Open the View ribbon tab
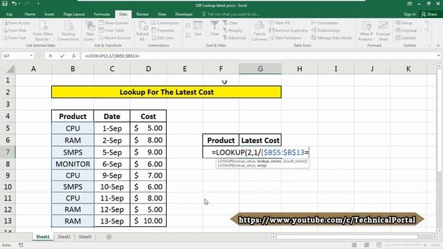The height and width of the screenshot is (249, 443). click(162, 14)
